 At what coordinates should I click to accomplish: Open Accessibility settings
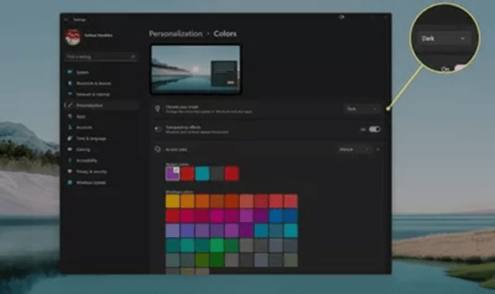pyautogui.click(x=101, y=160)
